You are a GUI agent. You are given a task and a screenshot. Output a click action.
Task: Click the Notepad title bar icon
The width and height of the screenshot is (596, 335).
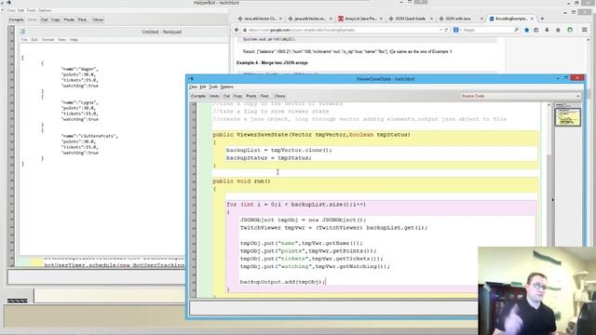click(x=22, y=32)
